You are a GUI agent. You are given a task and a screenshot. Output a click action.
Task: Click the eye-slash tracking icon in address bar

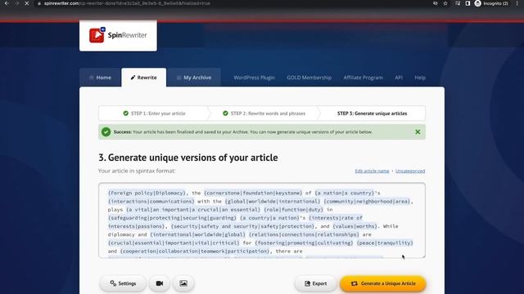click(435, 3)
